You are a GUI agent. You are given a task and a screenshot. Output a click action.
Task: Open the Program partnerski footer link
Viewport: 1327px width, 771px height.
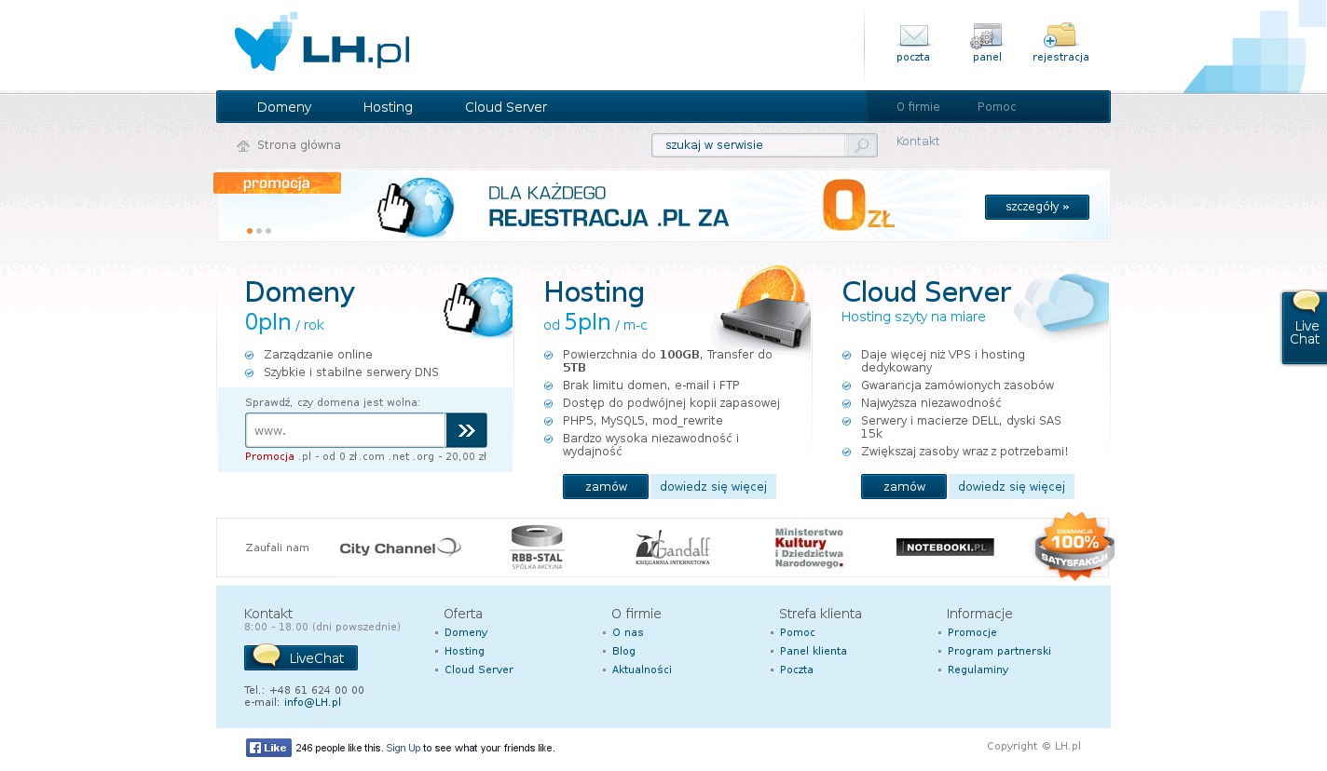(x=999, y=651)
